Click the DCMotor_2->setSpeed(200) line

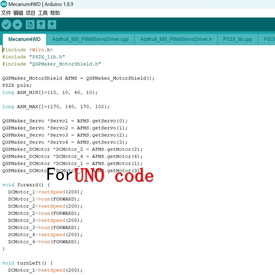(x=45, y=206)
